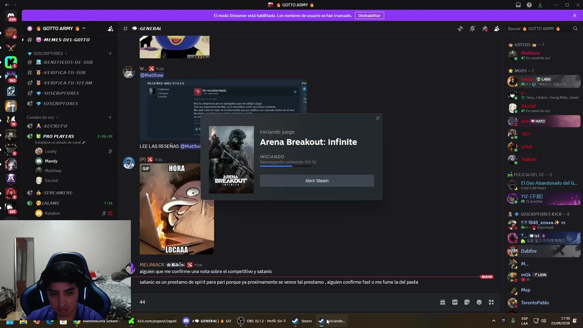Open the apps launcher in message bar
The width and height of the screenshot is (583, 328).
coord(491,302)
